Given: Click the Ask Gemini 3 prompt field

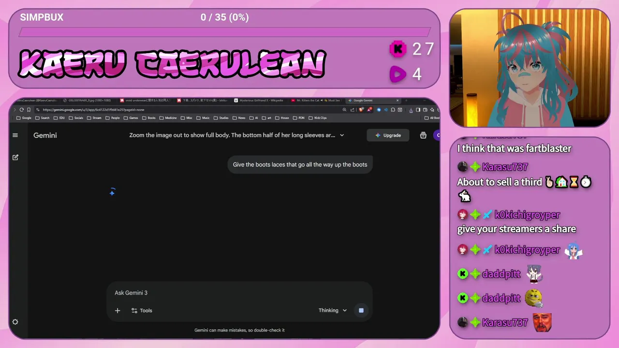Looking at the screenshot, I should [x=239, y=293].
